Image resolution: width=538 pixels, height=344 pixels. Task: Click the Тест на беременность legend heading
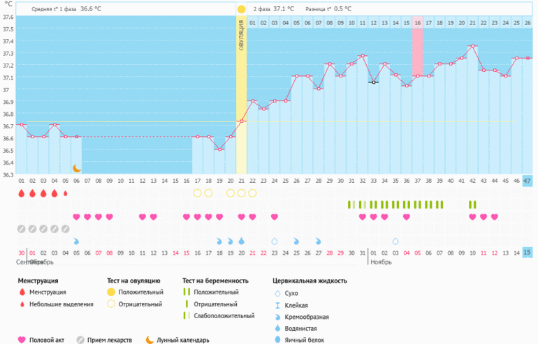pyautogui.click(x=210, y=281)
